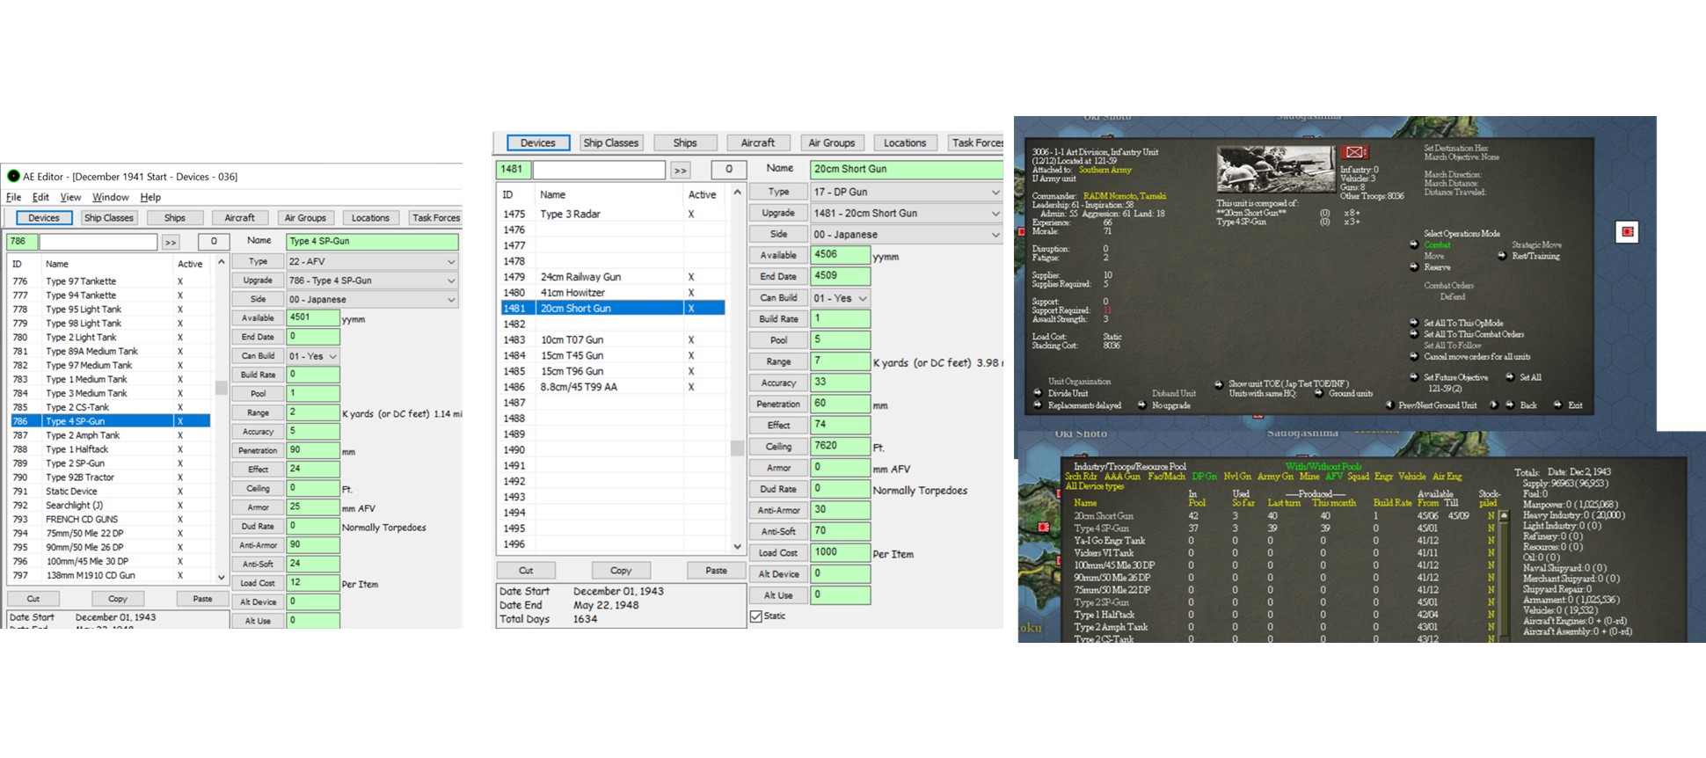Click the arrow icon beside Back
Screen dimensions: 1706x758
[x=1510, y=405]
